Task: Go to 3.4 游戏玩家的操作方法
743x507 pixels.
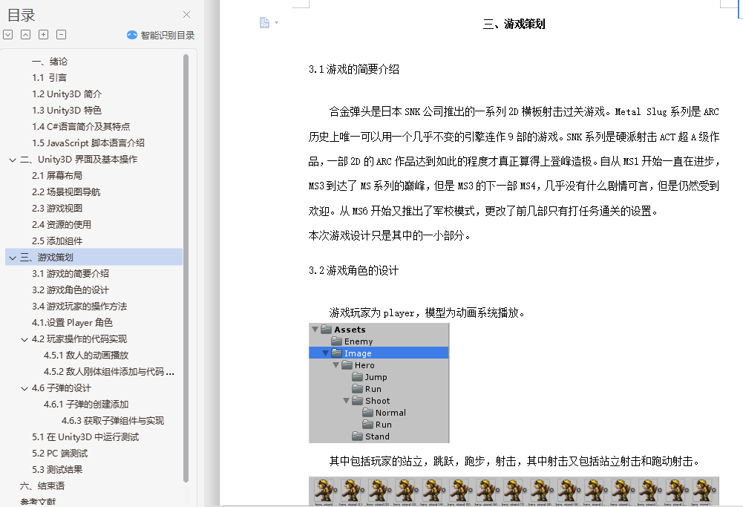Action: (79, 307)
